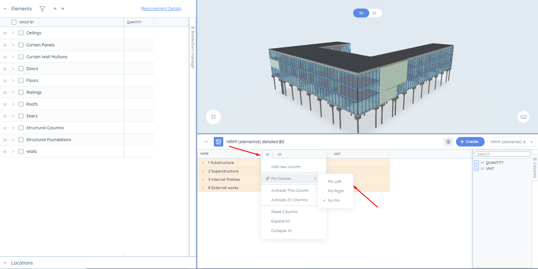
Task: Select Autosize All Columns
Action: 290,200
